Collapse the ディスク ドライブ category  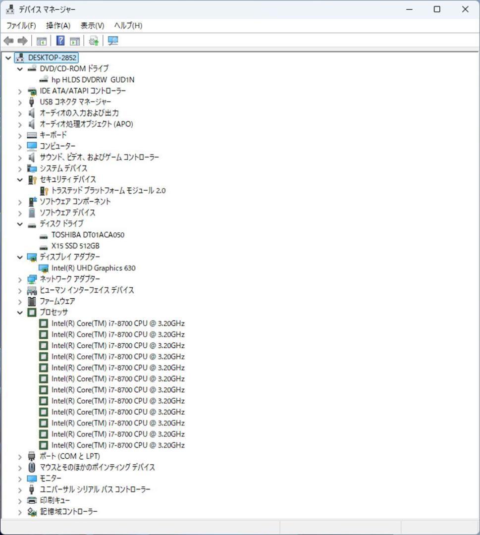19,223
